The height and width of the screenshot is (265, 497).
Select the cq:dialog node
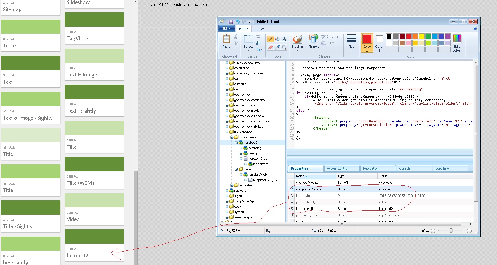click(x=255, y=148)
